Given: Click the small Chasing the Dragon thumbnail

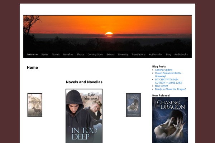Looking at the screenshot, I should [133, 105].
